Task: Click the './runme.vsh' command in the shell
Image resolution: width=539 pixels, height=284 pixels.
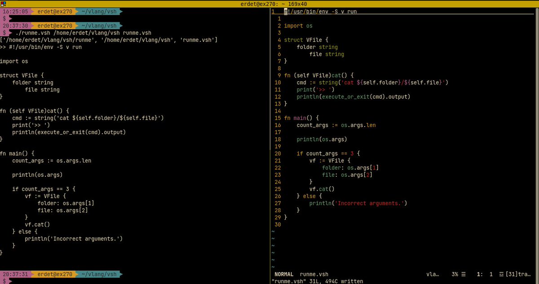Action: pos(33,33)
